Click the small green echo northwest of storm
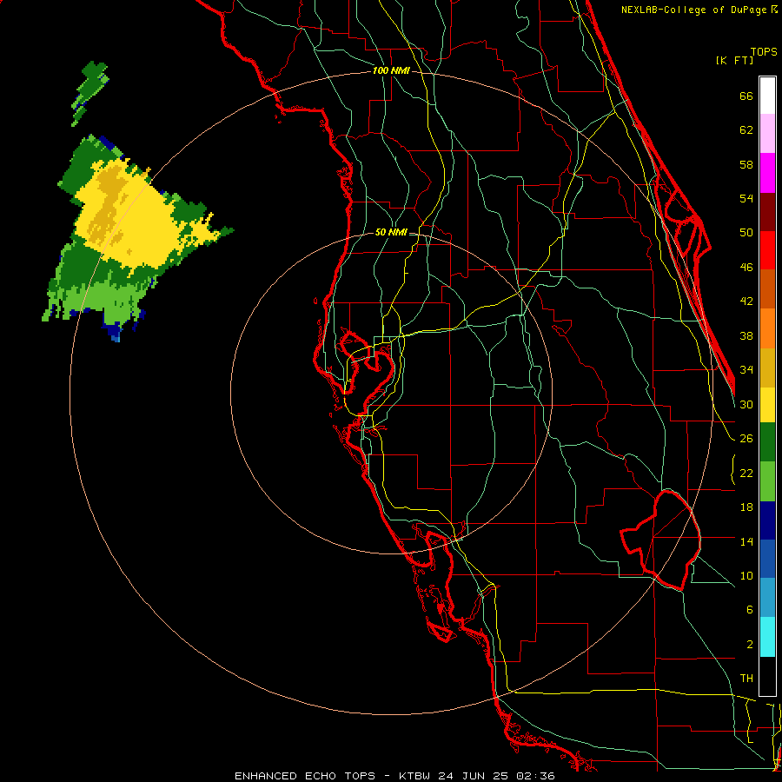Image resolution: width=782 pixels, height=782 pixels. tap(89, 92)
